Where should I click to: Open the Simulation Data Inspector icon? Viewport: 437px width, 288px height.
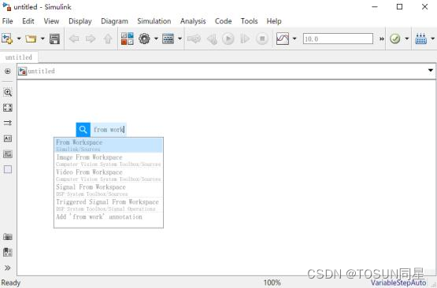click(x=283, y=39)
